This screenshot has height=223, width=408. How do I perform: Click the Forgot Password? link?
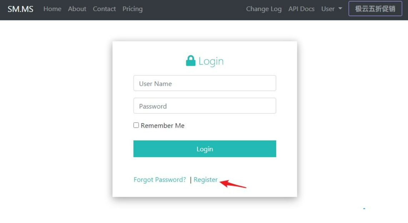(160, 180)
